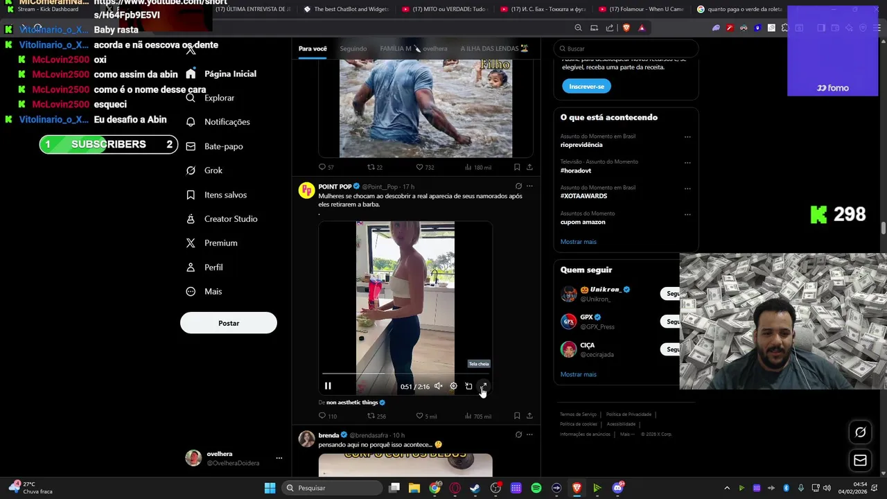Click Mostrar mais under Quem seguir
The height and width of the screenshot is (499, 887).
pos(578,374)
